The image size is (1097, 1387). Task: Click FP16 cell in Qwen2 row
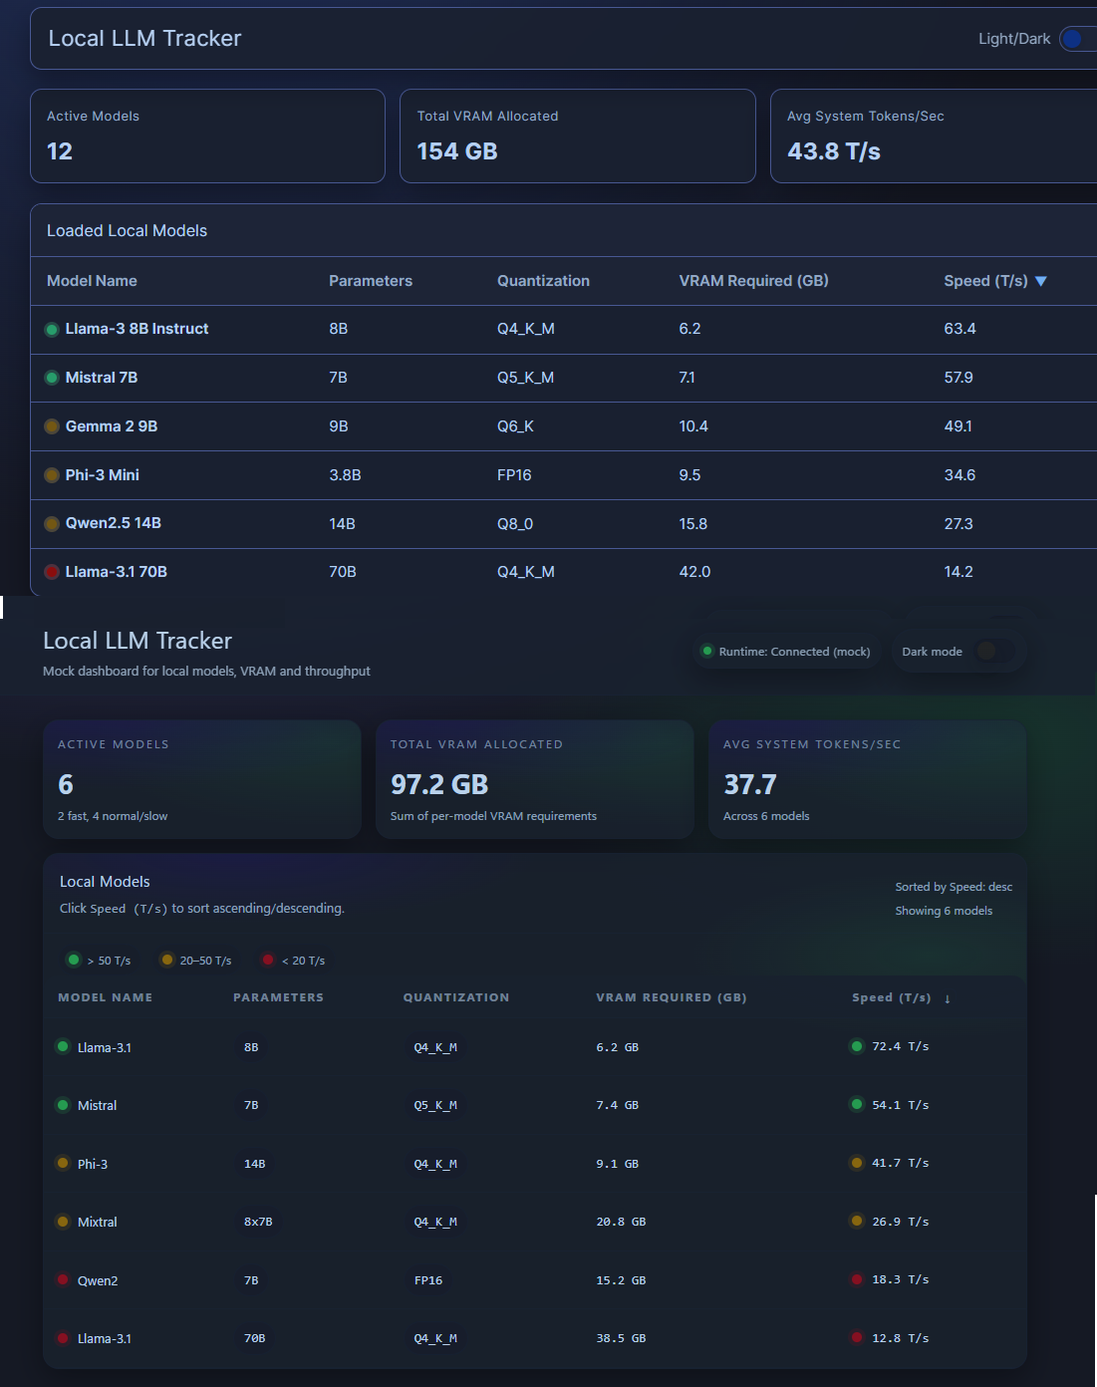[x=428, y=1280]
